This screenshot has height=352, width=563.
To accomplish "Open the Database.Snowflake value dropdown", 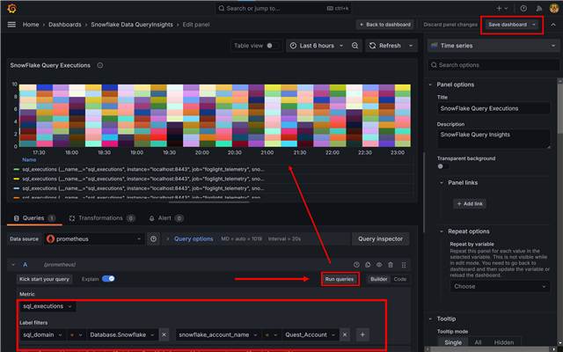I will pos(122,334).
